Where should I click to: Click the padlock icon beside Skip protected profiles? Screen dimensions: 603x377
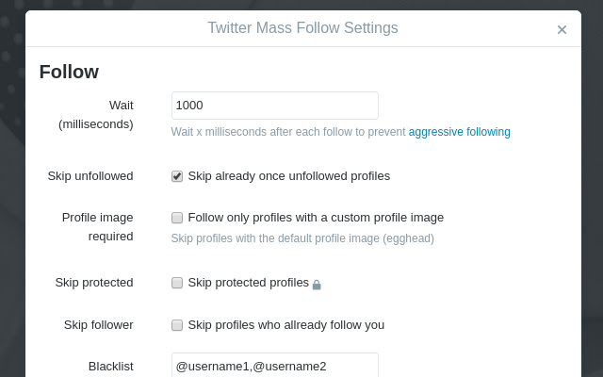tap(317, 284)
